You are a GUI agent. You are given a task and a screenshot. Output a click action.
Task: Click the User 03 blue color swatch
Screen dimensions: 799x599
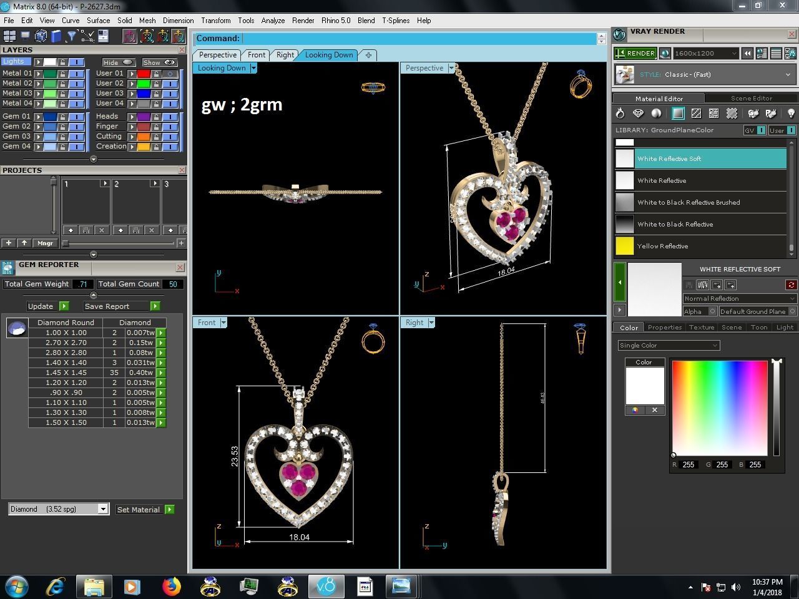pos(144,93)
